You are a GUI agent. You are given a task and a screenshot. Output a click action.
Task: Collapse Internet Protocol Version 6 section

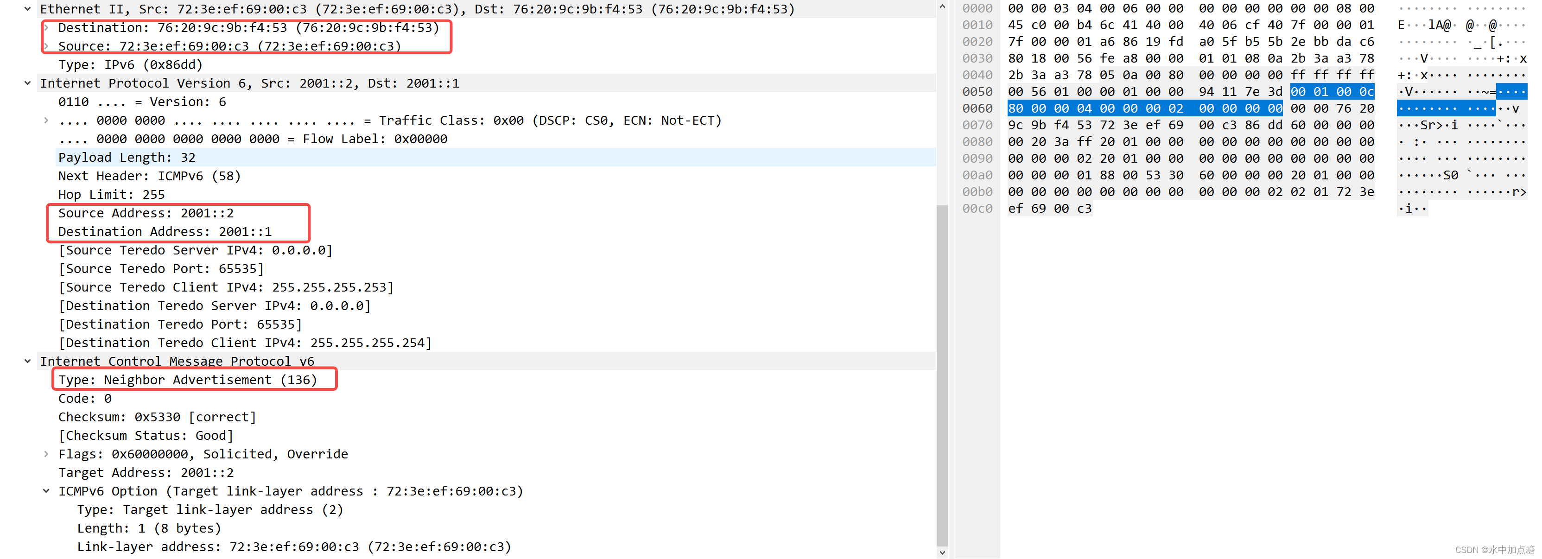[27, 83]
